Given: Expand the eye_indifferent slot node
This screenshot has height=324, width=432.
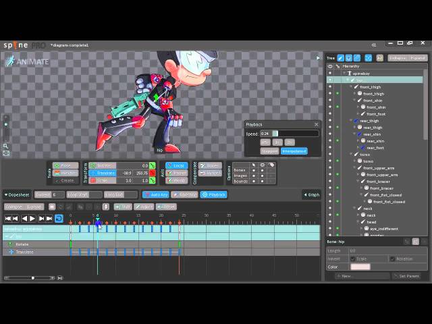Looking at the screenshot, I should [x=362, y=228].
